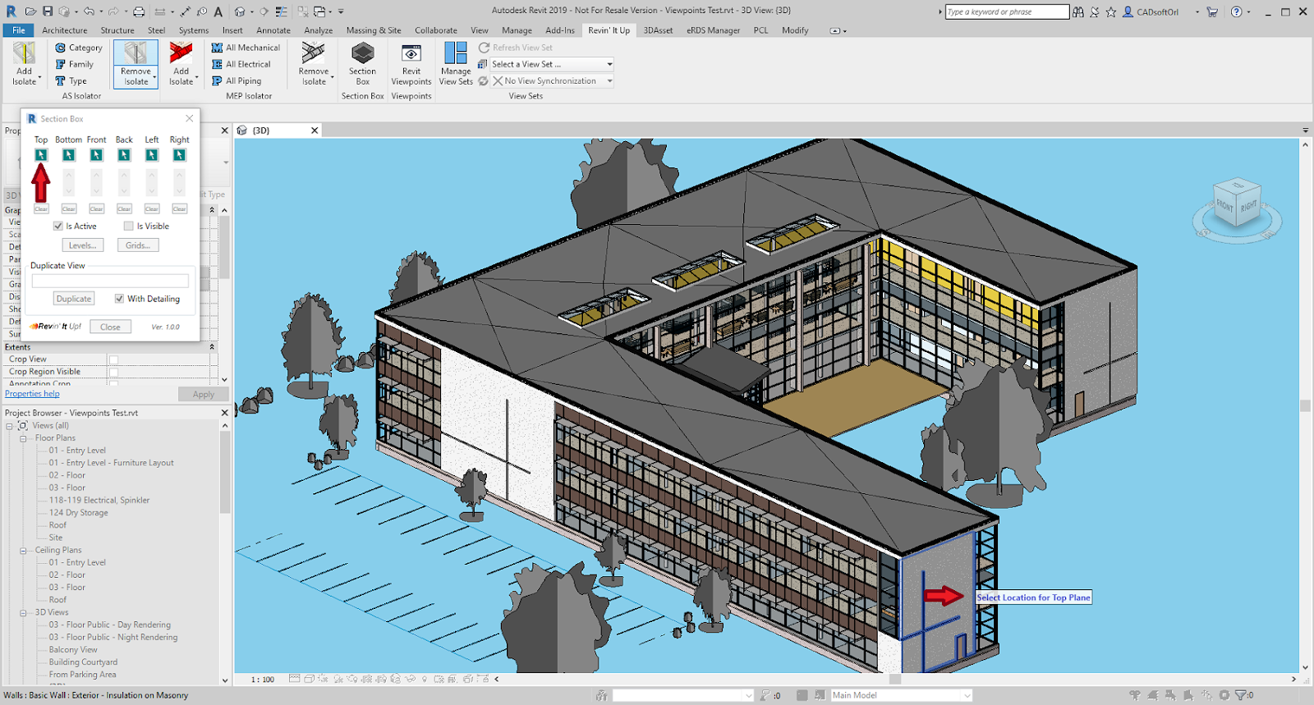Switch to the Annotate ribbon tab
The width and height of the screenshot is (1314, 705).
pos(273,30)
